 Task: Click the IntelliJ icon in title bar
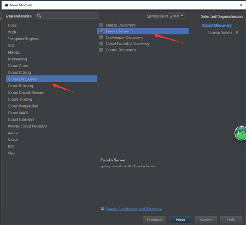click(x=6, y=5)
